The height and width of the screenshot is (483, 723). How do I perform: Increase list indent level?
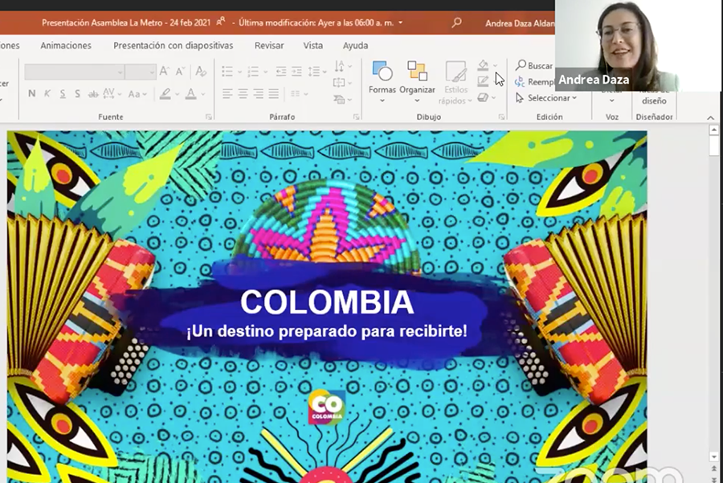(x=296, y=72)
